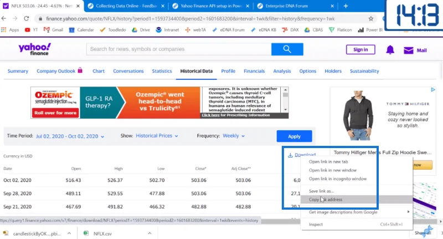Open the Flaticon bookmark
Image resolution: width=443 pixels, height=239 pixels.
click(x=341, y=30)
